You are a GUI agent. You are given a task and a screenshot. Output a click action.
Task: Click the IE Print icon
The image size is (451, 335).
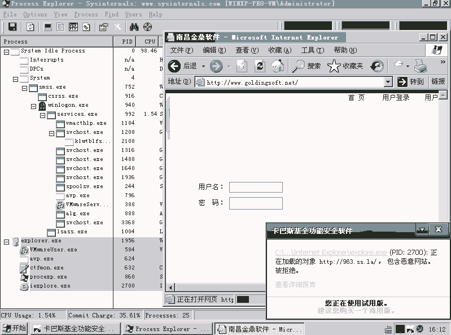click(x=421, y=66)
